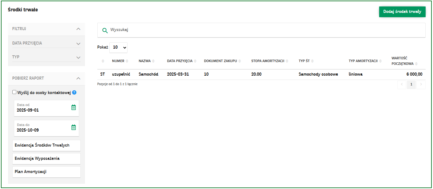Sort by TYP AMORTYZACJI column header
The width and height of the screenshot is (433, 189).
[x=365, y=61]
